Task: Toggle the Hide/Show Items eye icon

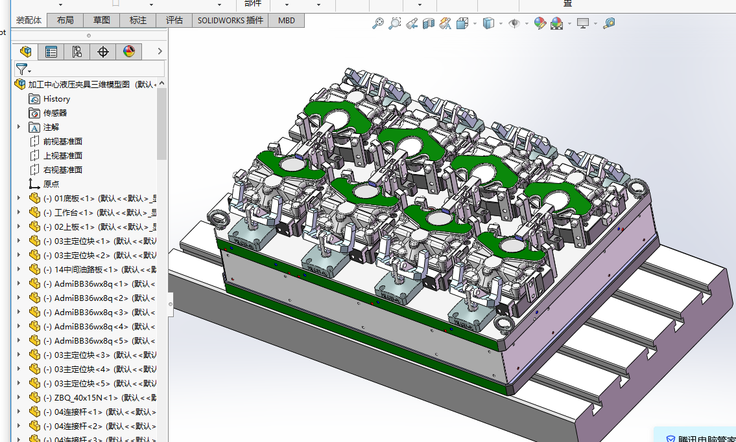Action: pyautogui.click(x=514, y=23)
